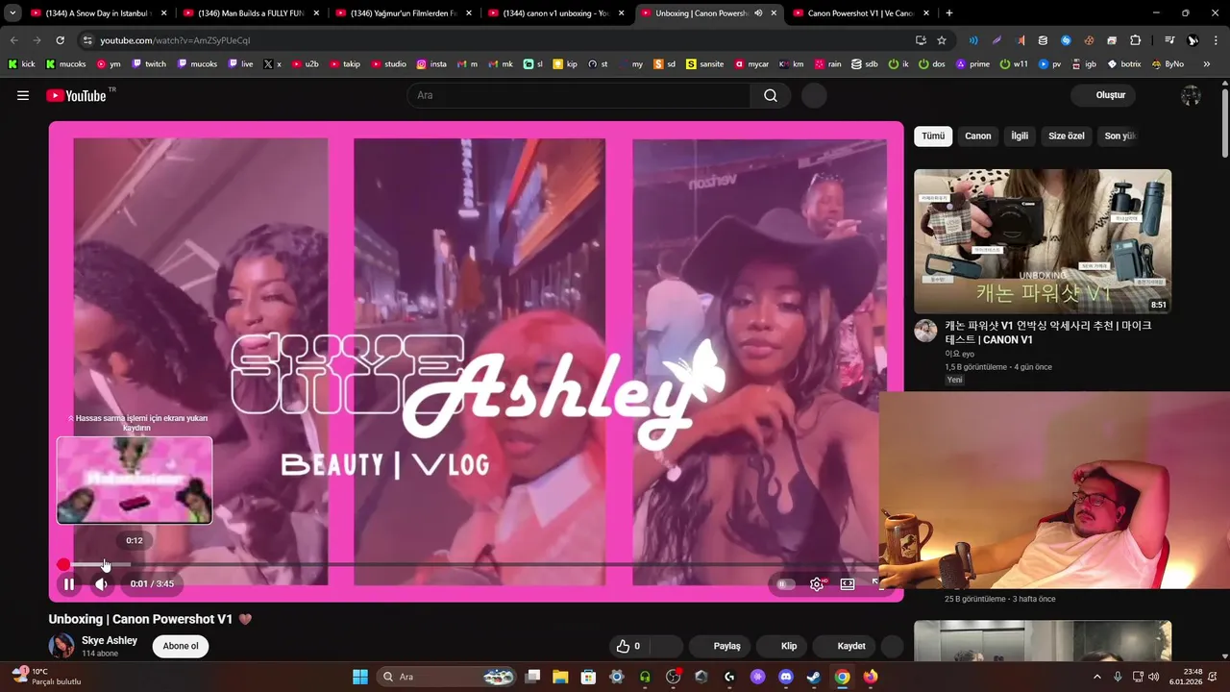Toggle microphone icon in system tray
The image size is (1230, 692).
click(1118, 677)
